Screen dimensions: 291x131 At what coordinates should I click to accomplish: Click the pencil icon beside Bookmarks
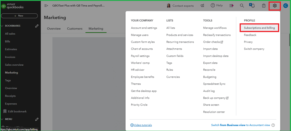(37, 26)
